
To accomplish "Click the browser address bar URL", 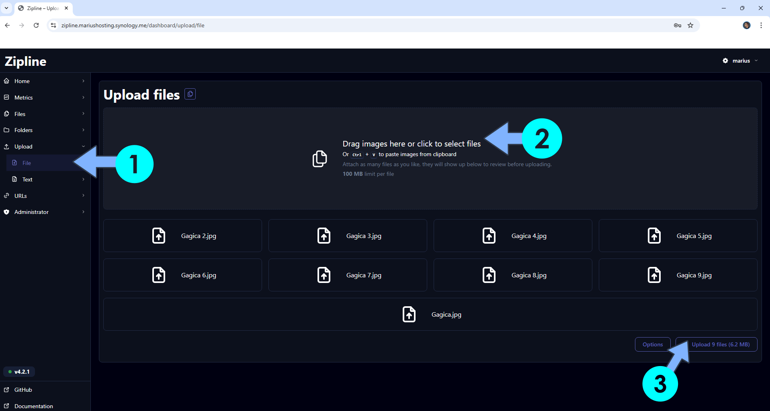I will click(x=133, y=25).
